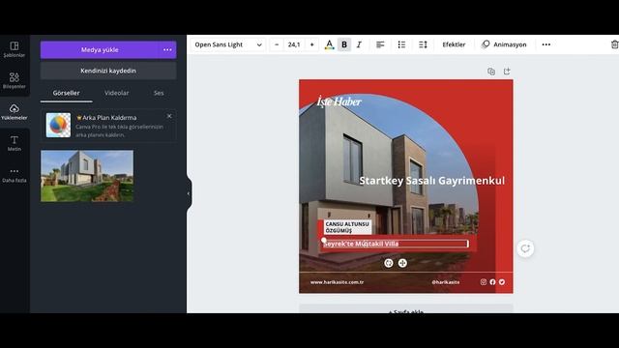
Task: Switch to the Görseller tab
Action: (66, 93)
